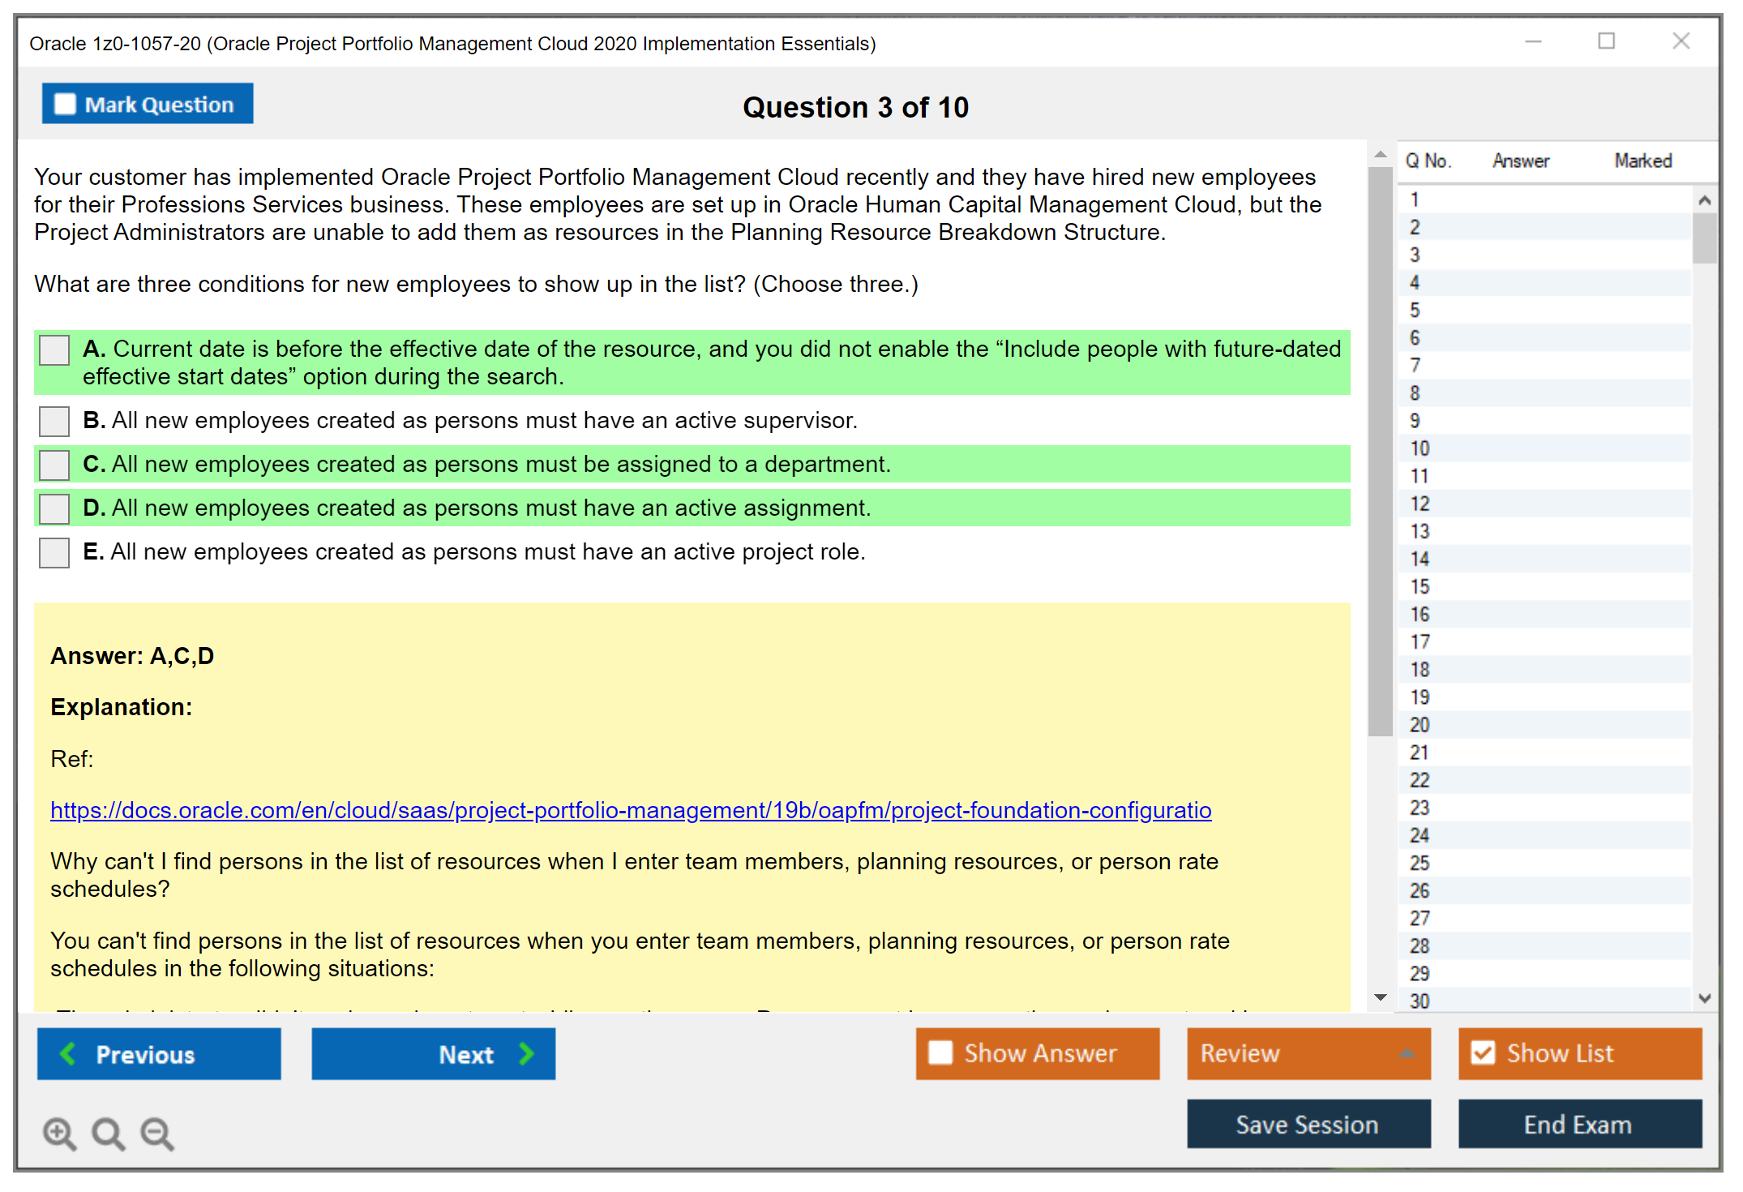Click the green right arrow on Next
Screen dimensions: 1743x1192
pyautogui.click(x=526, y=1053)
